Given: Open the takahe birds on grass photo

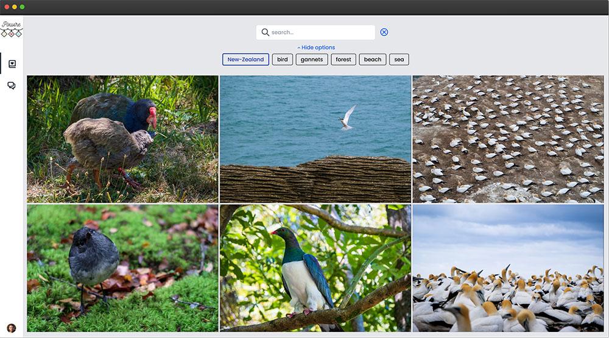Looking at the screenshot, I should 122,139.
